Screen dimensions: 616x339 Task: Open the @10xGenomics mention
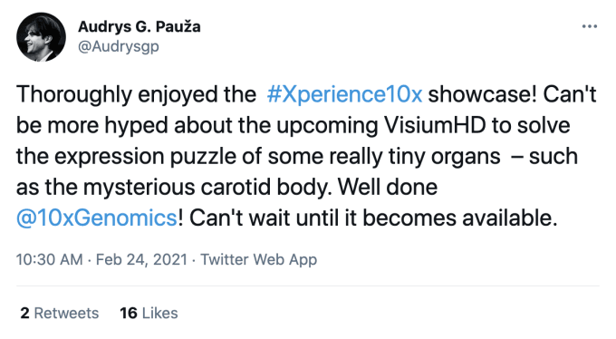(97, 218)
